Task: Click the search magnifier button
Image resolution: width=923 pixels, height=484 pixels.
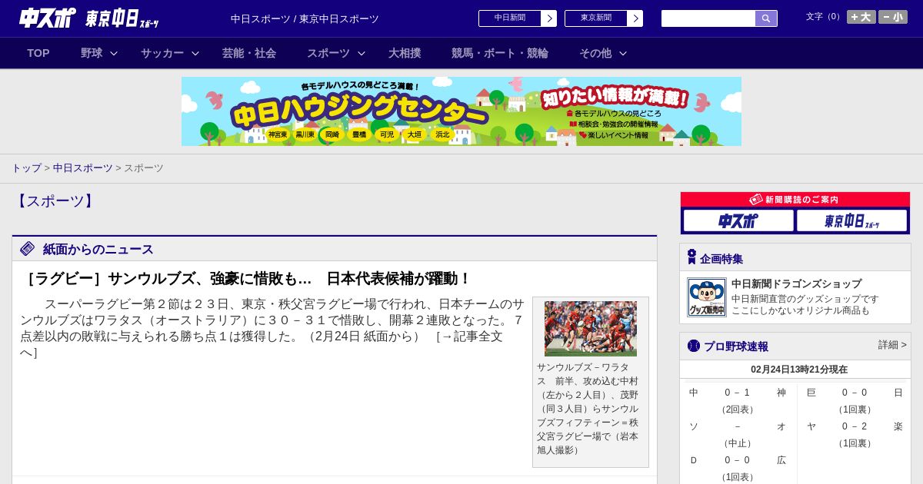Action: [766, 18]
